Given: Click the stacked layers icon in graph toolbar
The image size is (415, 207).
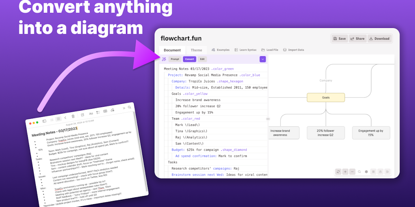Looking at the screenshot, I should (x=381, y=171).
